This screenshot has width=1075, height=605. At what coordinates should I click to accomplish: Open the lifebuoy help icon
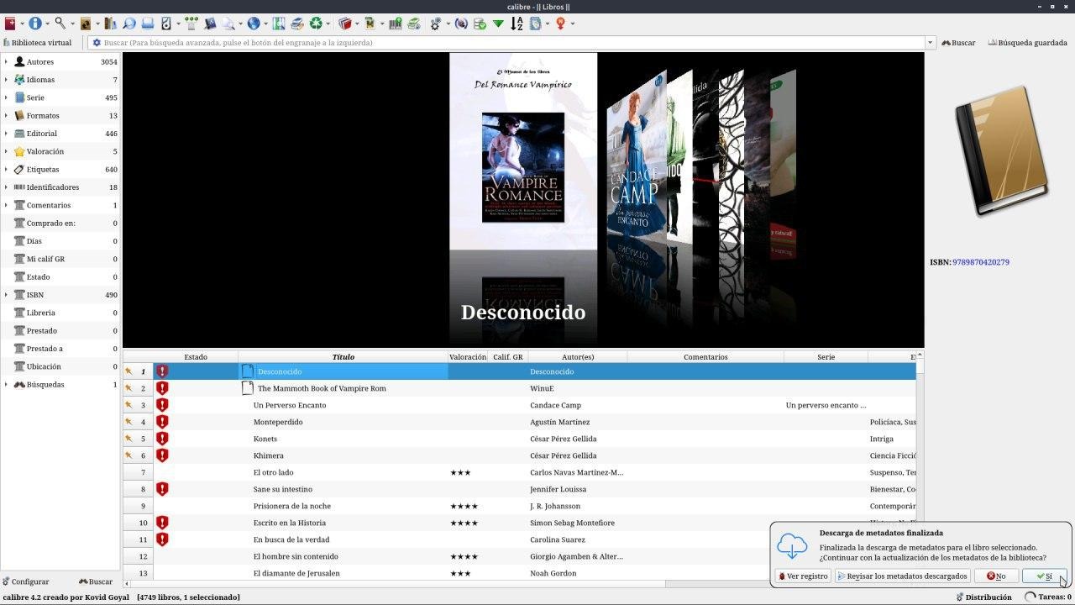[560, 24]
